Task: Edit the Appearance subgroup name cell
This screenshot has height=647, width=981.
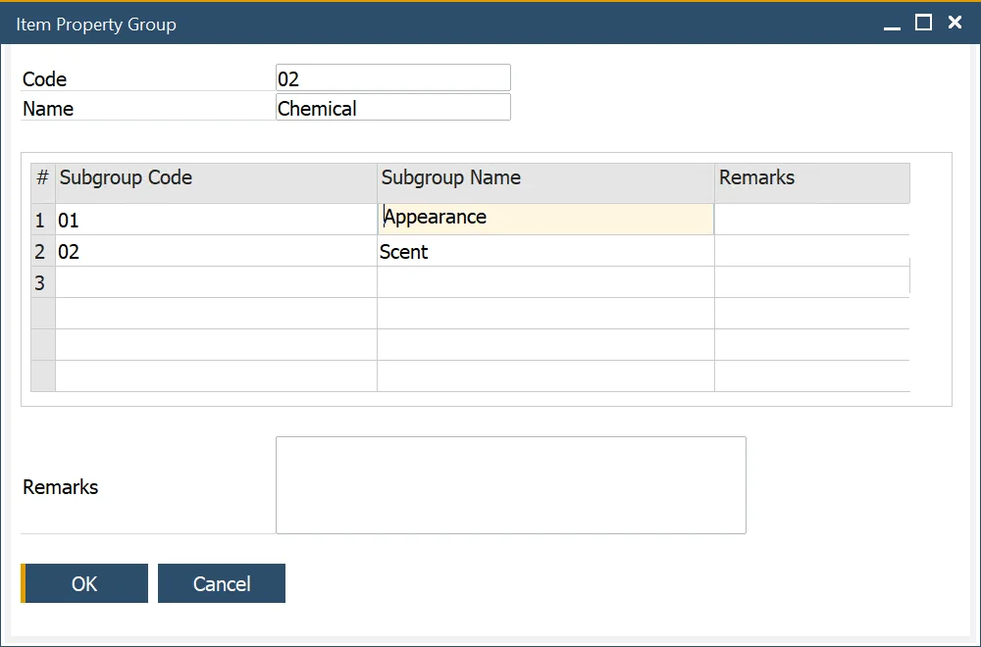Action: (545, 219)
